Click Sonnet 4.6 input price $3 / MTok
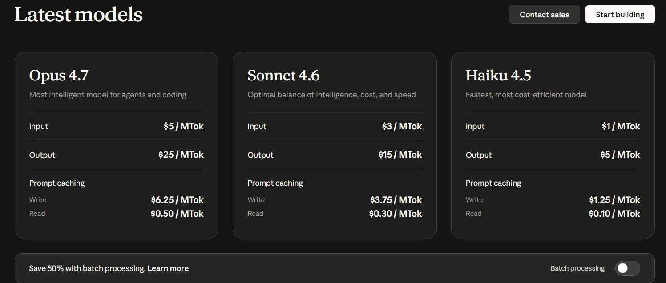 pyautogui.click(x=402, y=126)
